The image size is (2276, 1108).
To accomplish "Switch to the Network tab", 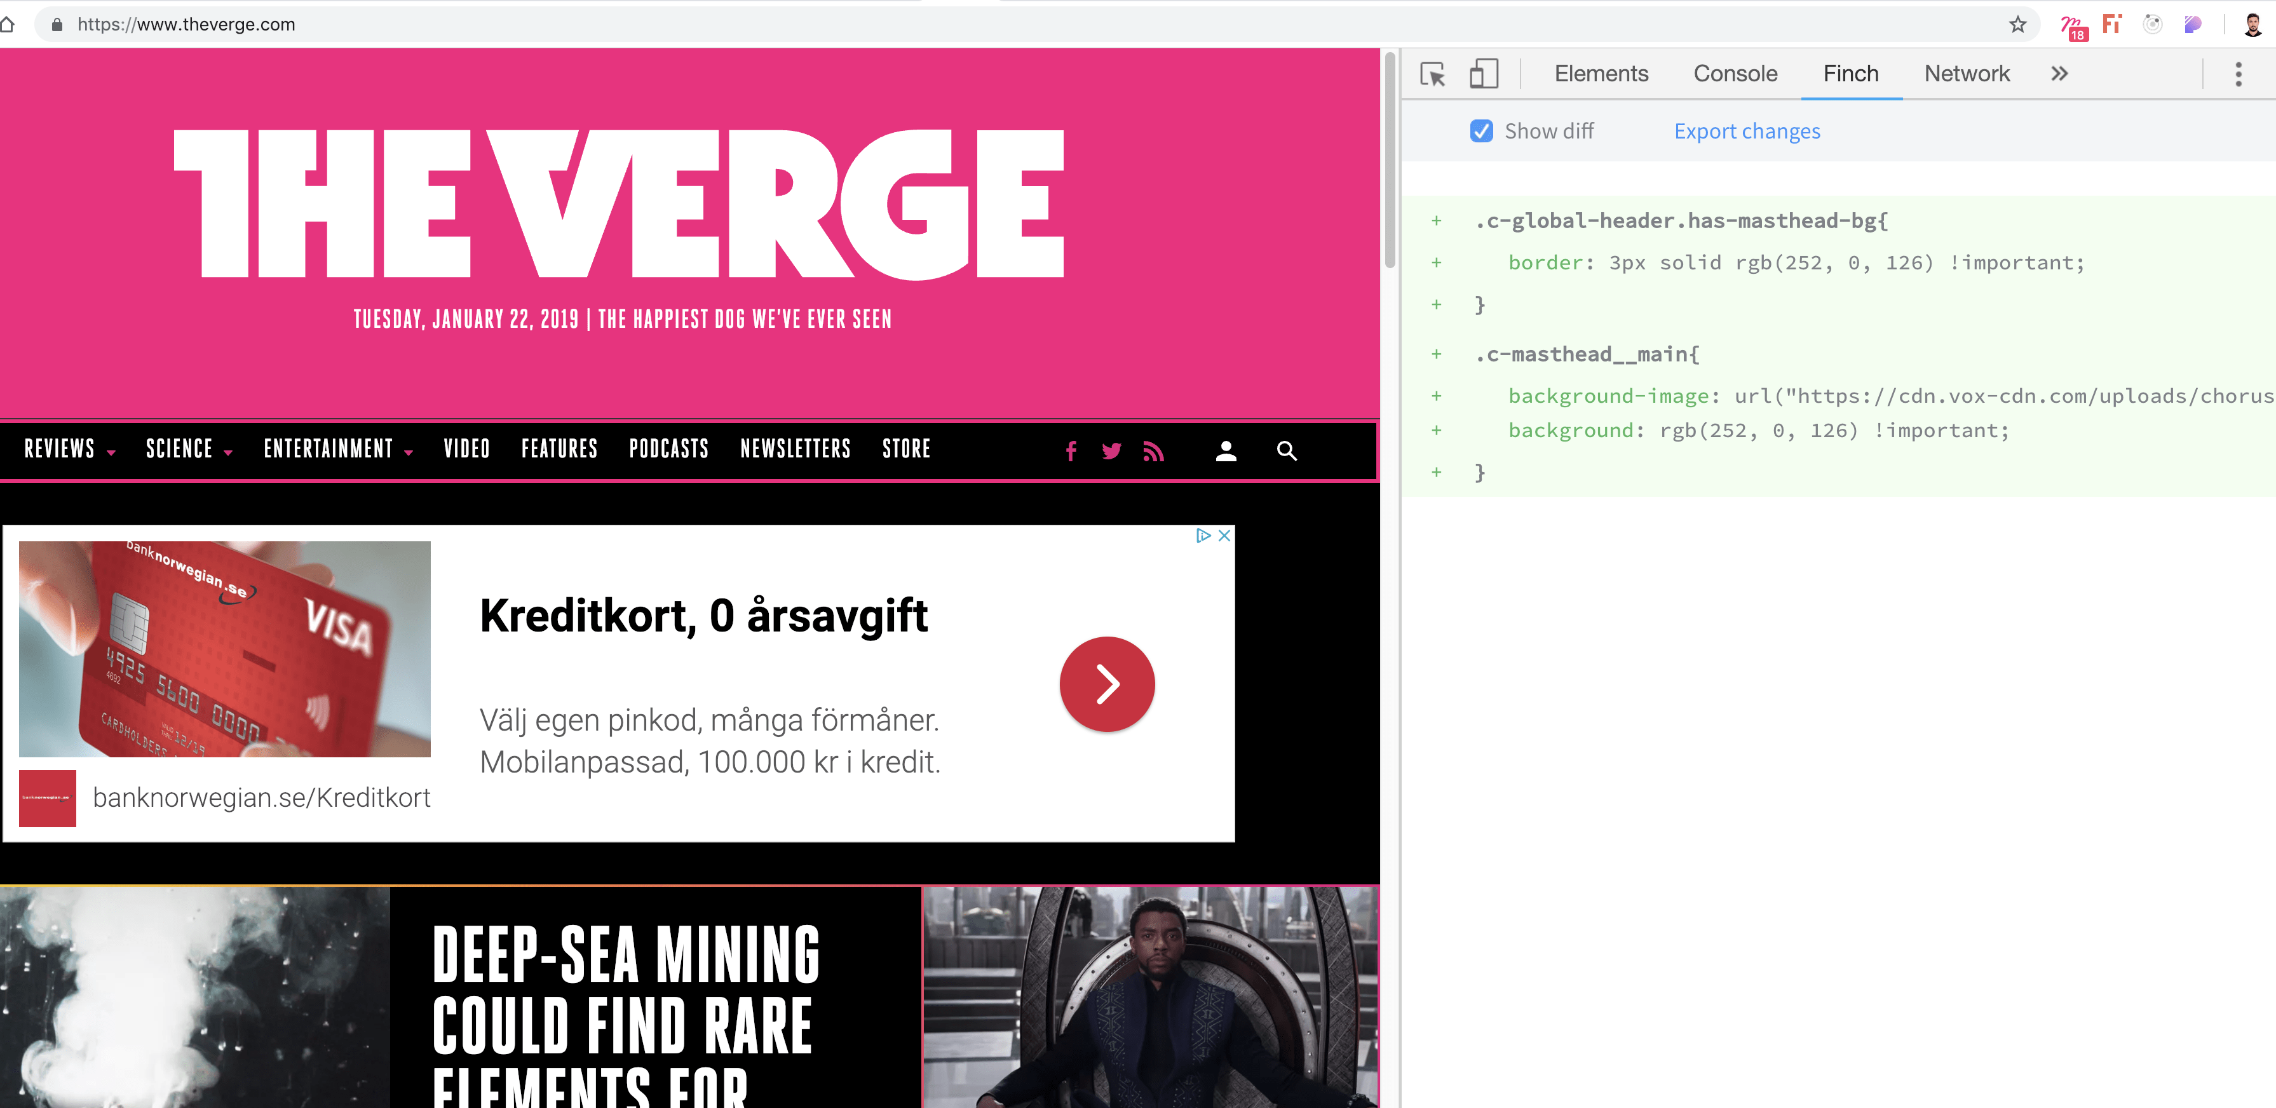I will coord(1967,73).
